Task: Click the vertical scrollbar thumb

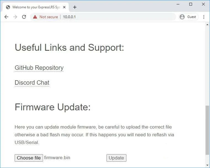Action: click(207, 130)
